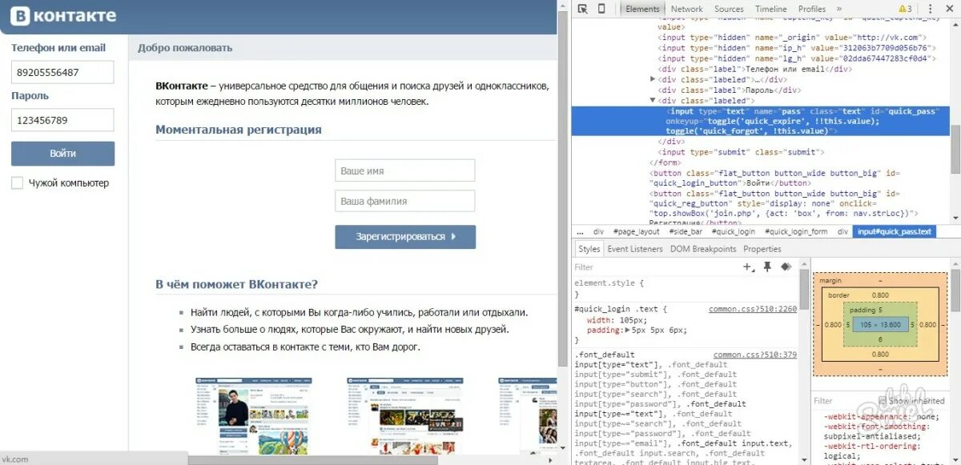
Task: Select the input name="ip_h" hidden node
Action: coord(796,48)
